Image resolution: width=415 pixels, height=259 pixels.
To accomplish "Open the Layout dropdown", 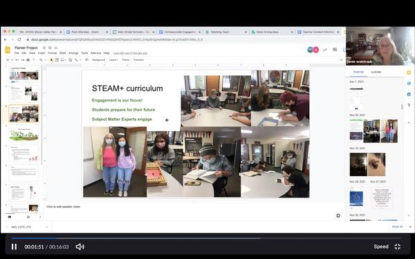I will (113, 59).
